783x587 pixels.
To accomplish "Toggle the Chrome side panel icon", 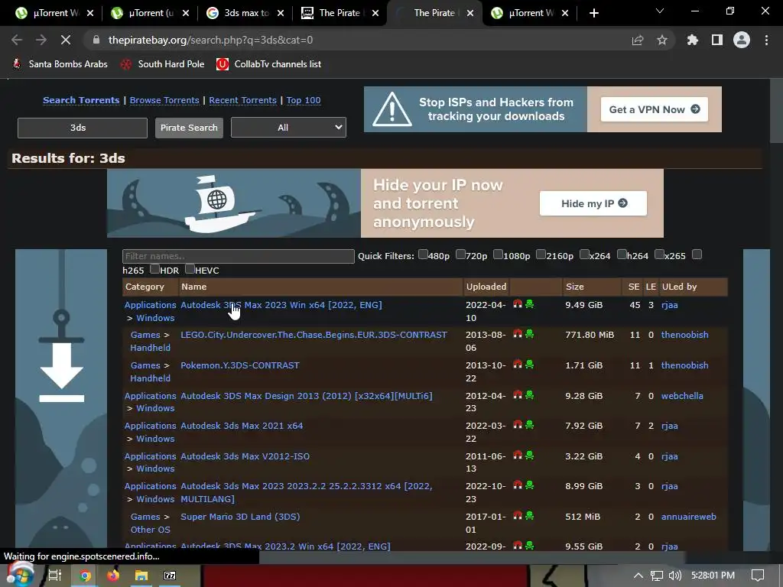I will pyautogui.click(x=717, y=40).
